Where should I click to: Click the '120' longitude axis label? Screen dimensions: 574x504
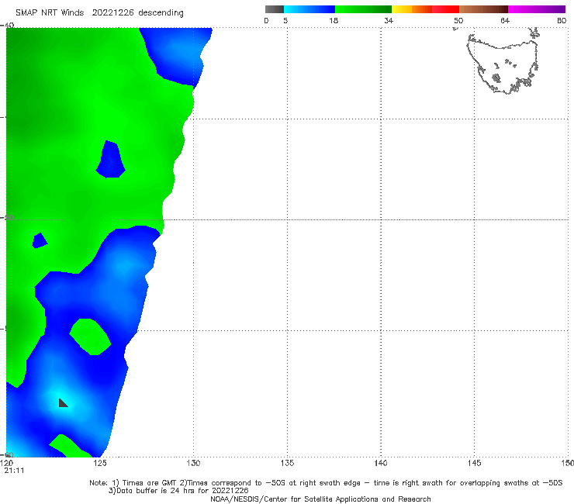7,464
